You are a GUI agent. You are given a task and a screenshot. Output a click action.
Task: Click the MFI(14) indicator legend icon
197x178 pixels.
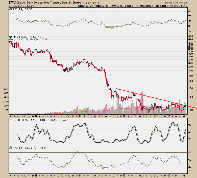tap(11, 148)
